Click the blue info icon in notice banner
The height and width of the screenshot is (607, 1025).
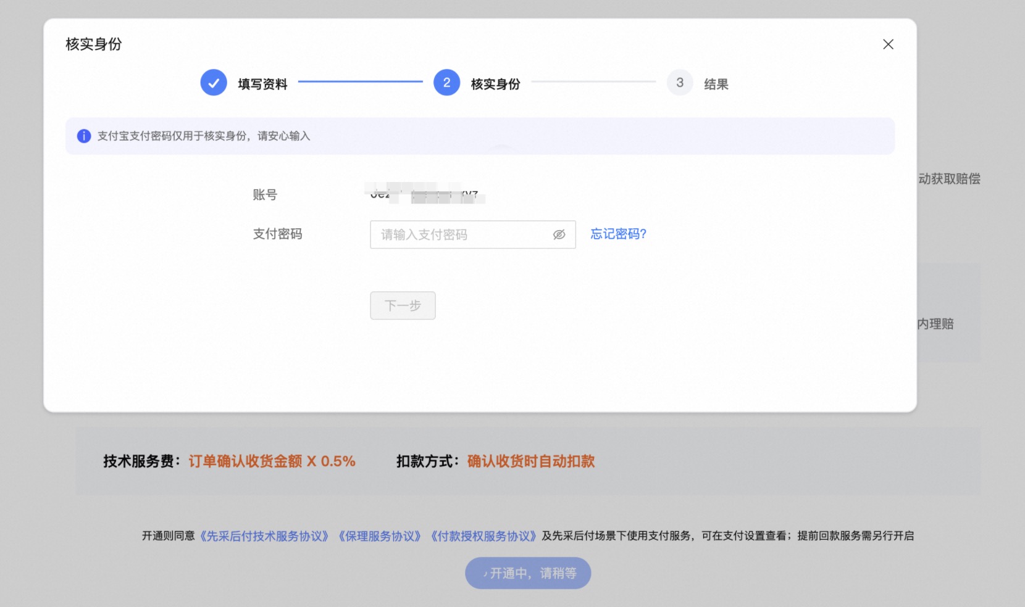(84, 136)
